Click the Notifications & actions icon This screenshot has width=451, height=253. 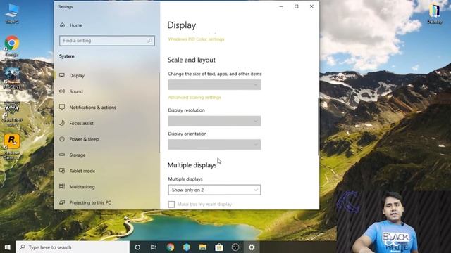coord(62,107)
